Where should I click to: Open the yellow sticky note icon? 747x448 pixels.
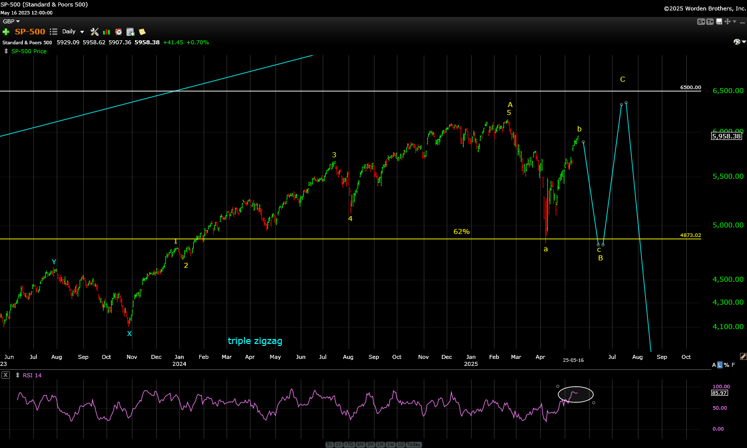coord(142,32)
